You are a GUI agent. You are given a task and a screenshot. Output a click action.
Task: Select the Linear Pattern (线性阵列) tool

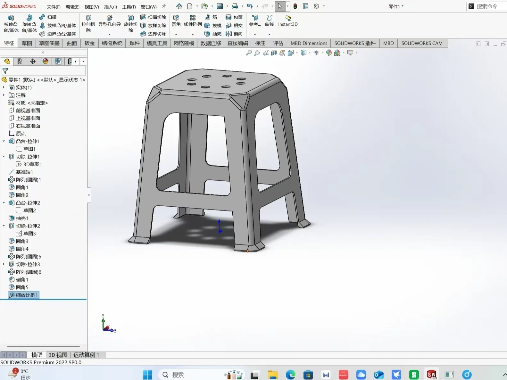[x=193, y=21]
